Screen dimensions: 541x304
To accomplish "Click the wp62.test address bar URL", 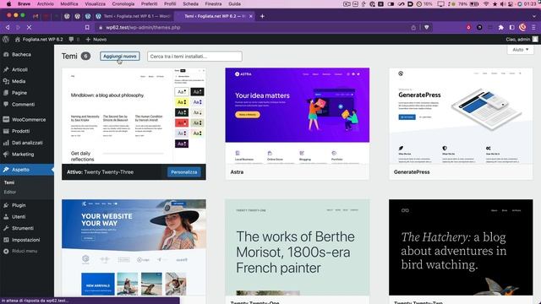I will [143, 27].
